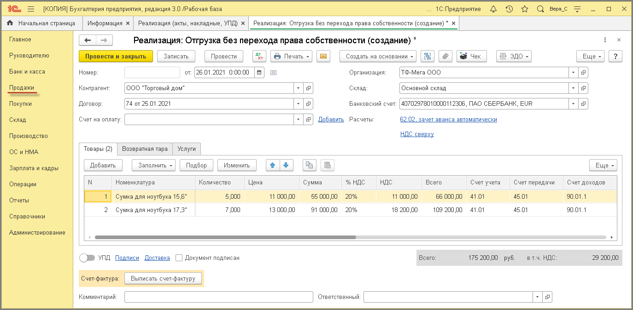The height and width of the screenshot is (310, 633).
Task: Open Чек button
Action: pos(471,56)
